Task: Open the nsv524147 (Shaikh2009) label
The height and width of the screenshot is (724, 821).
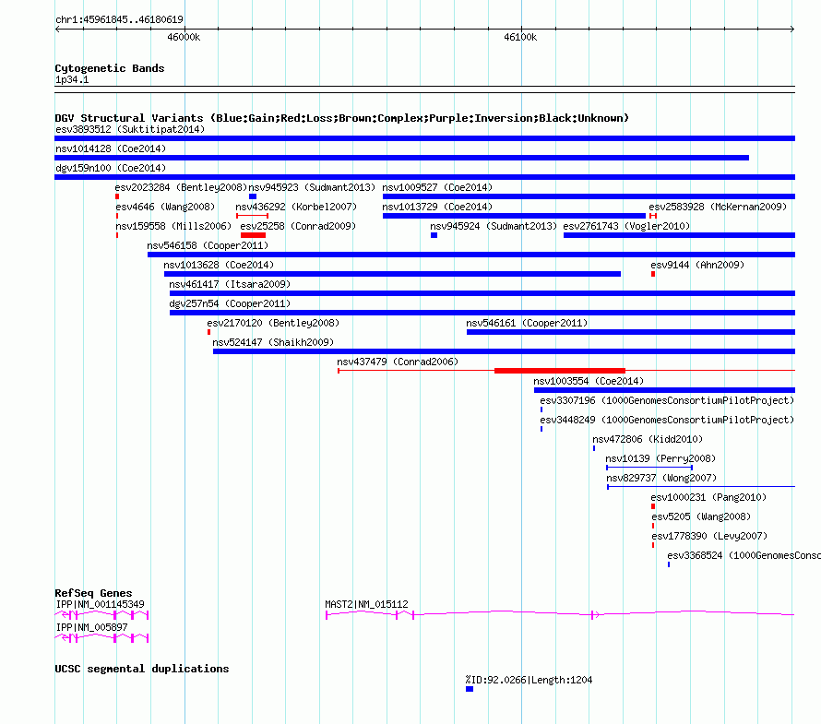Action: pos(273,342)
